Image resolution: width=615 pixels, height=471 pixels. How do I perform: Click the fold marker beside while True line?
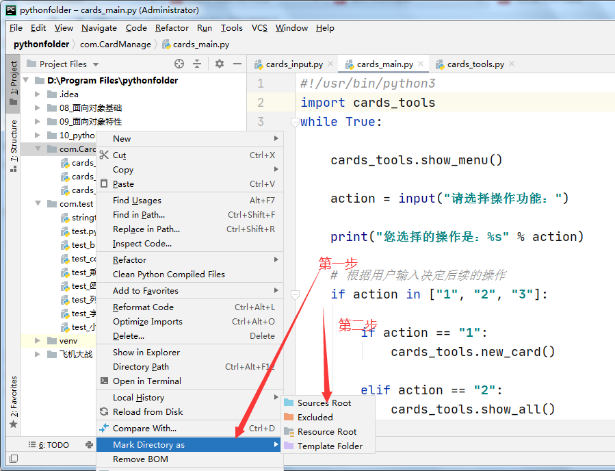[x=295, y=122]
